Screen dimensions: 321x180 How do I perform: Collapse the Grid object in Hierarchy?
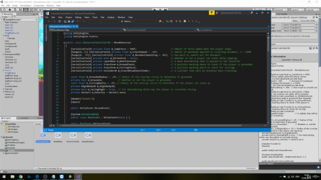[x=4, y=35]
